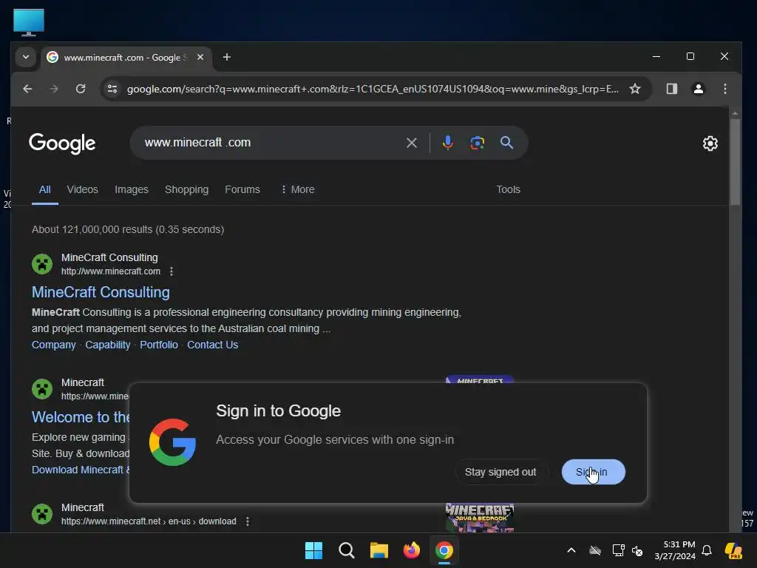Open Chrome three-dot menu
The image size is (757, 568).
(724, 89)
